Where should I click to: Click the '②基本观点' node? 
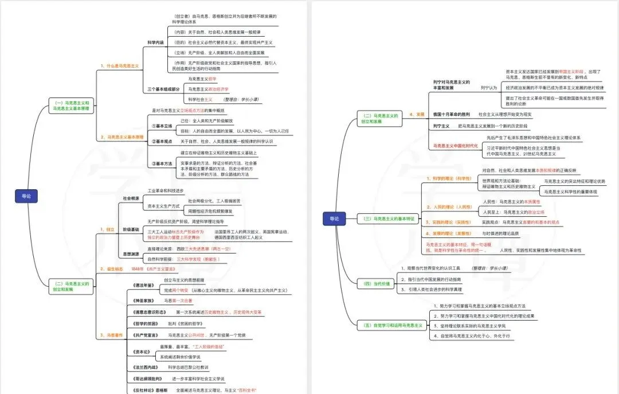(x=162, y=141)
